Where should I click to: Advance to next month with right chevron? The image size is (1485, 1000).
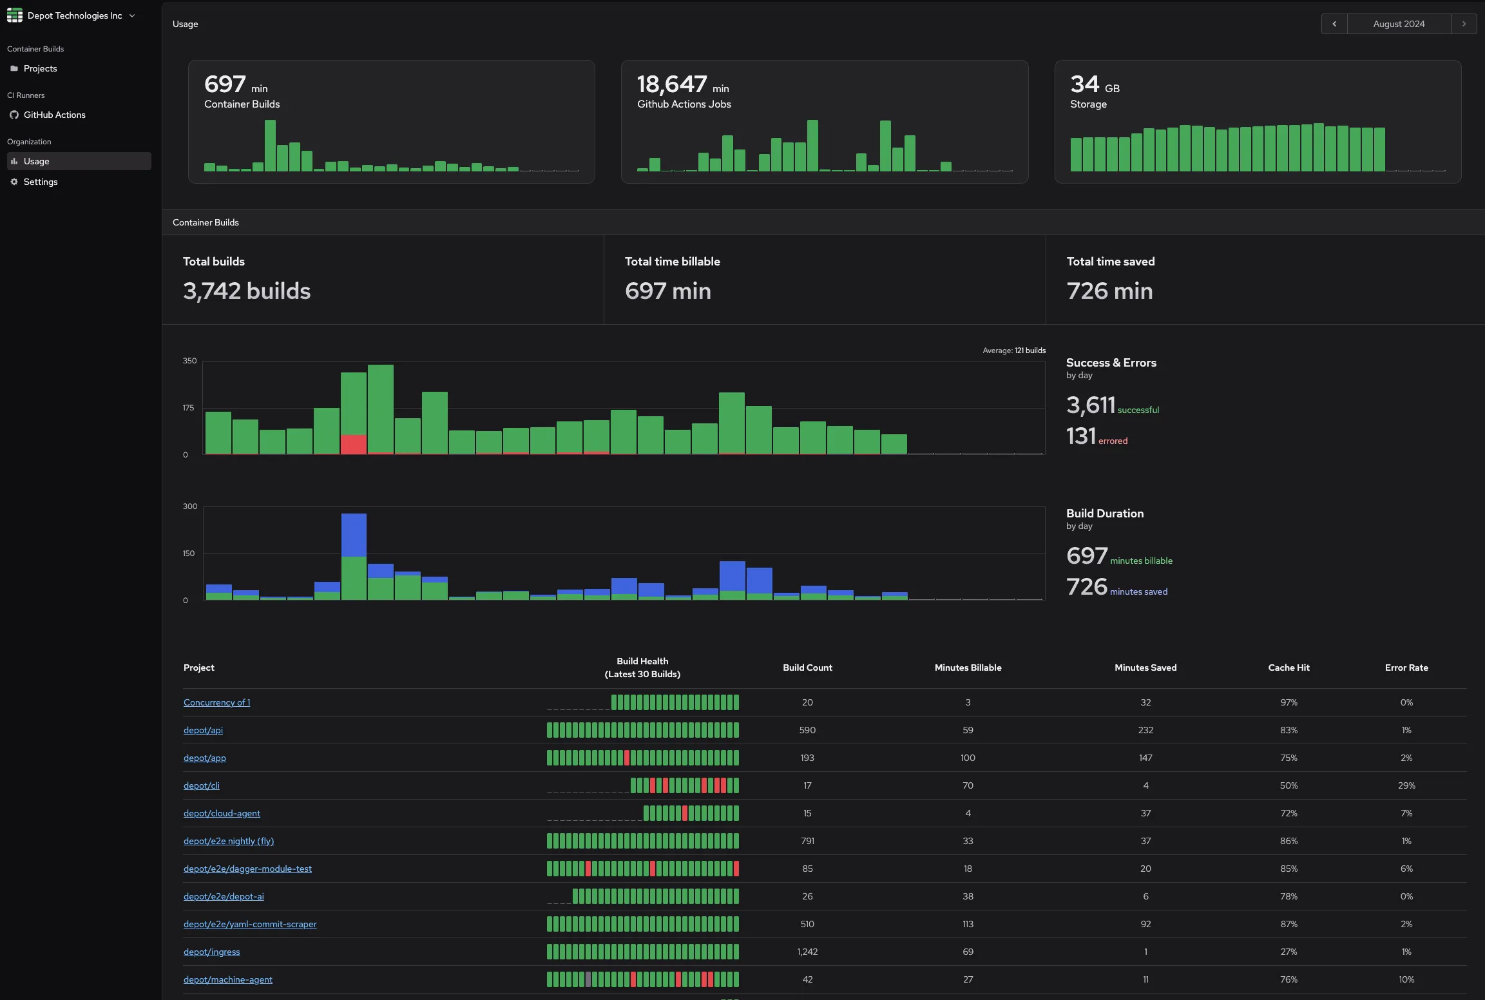tap(1464, 23)
